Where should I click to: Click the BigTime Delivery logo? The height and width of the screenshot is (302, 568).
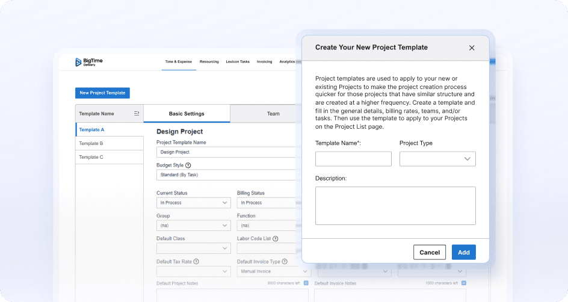[89, 62]
